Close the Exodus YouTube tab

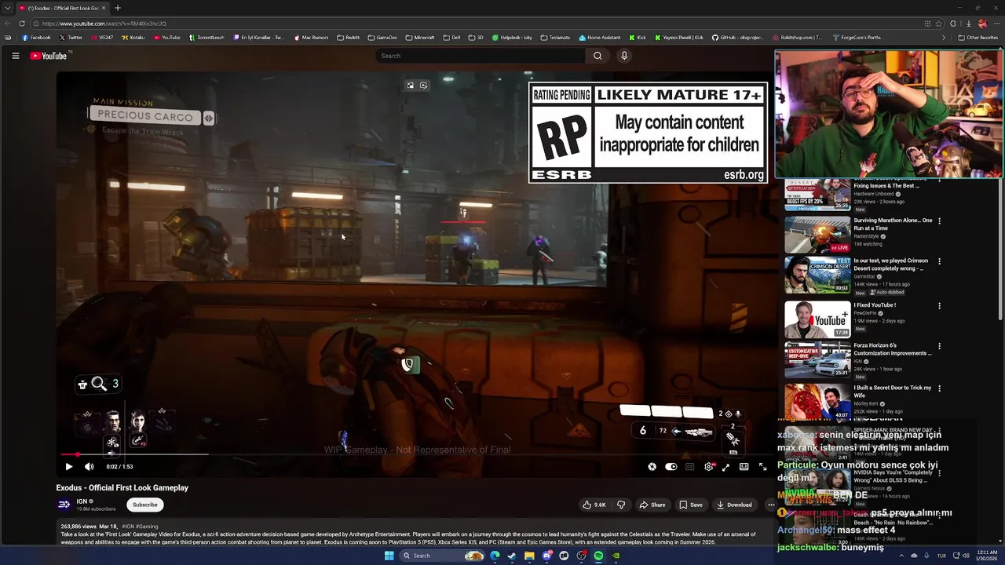click(x=104, y=8)
